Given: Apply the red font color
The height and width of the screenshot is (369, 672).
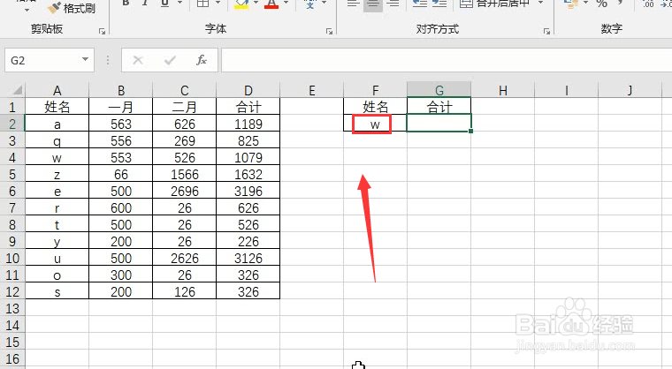Looking at the screenshot, I should 271,4.
